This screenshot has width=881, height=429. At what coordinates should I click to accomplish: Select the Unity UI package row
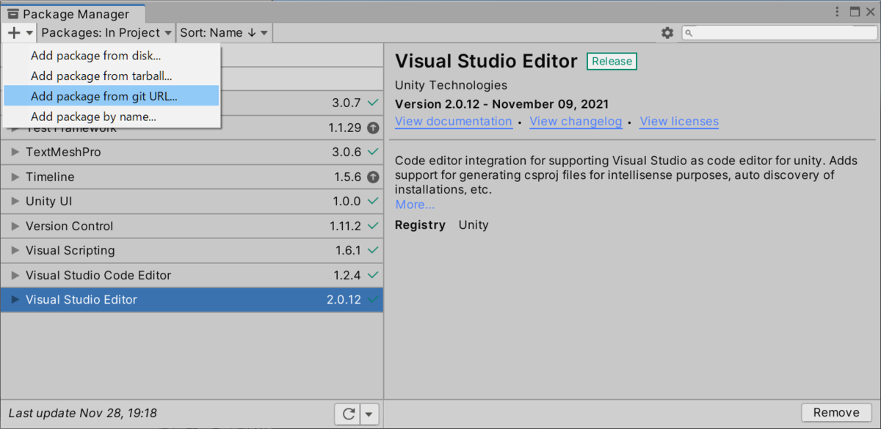(x=192, y=201)
